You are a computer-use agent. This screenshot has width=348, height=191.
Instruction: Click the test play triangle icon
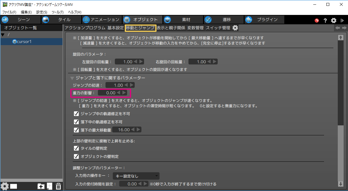(342, 21)
